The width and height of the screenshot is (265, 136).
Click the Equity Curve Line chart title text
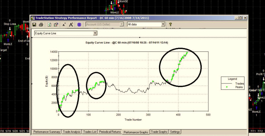pyautogui.click(x=127, y=43)
